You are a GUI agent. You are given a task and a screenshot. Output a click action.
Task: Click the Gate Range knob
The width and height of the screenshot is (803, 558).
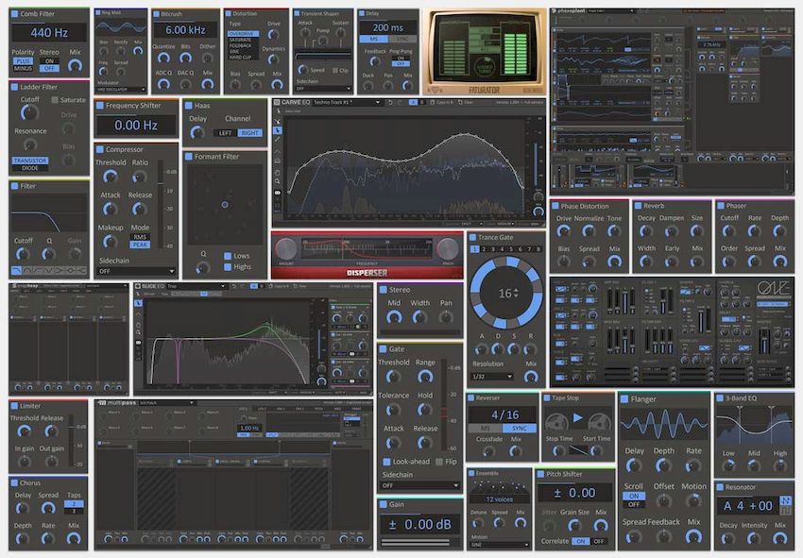425,377
